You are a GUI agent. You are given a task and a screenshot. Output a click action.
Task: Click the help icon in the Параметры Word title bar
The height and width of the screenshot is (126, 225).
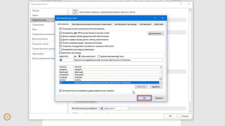click(181, 4)
